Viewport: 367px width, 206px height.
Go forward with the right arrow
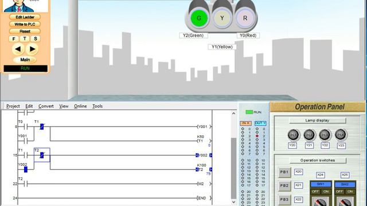click(32, 49)
